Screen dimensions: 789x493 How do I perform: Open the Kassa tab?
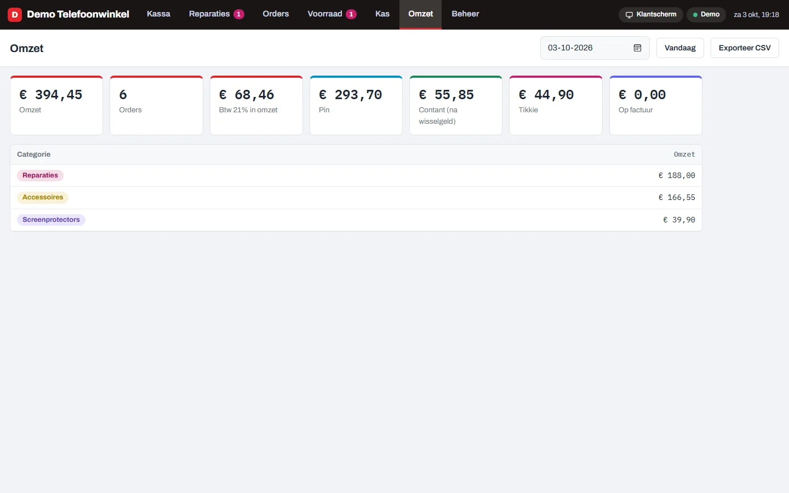[158, 14]
